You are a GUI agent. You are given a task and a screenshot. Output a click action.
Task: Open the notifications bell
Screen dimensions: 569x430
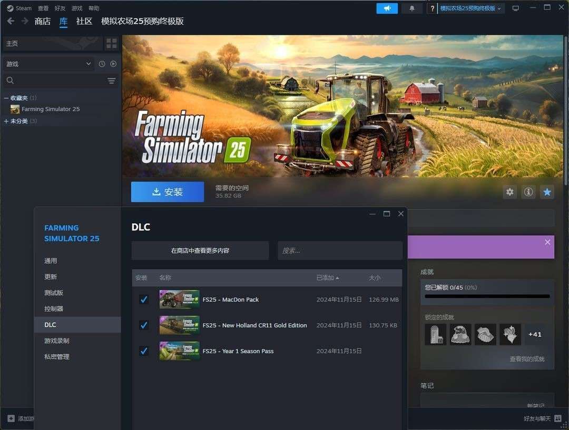[x=412, y=8]
